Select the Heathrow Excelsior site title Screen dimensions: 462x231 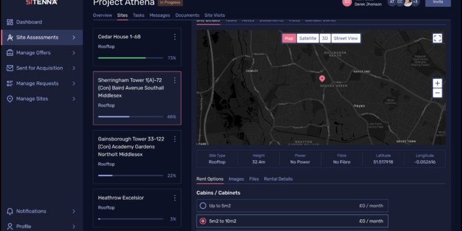(121, 198)
